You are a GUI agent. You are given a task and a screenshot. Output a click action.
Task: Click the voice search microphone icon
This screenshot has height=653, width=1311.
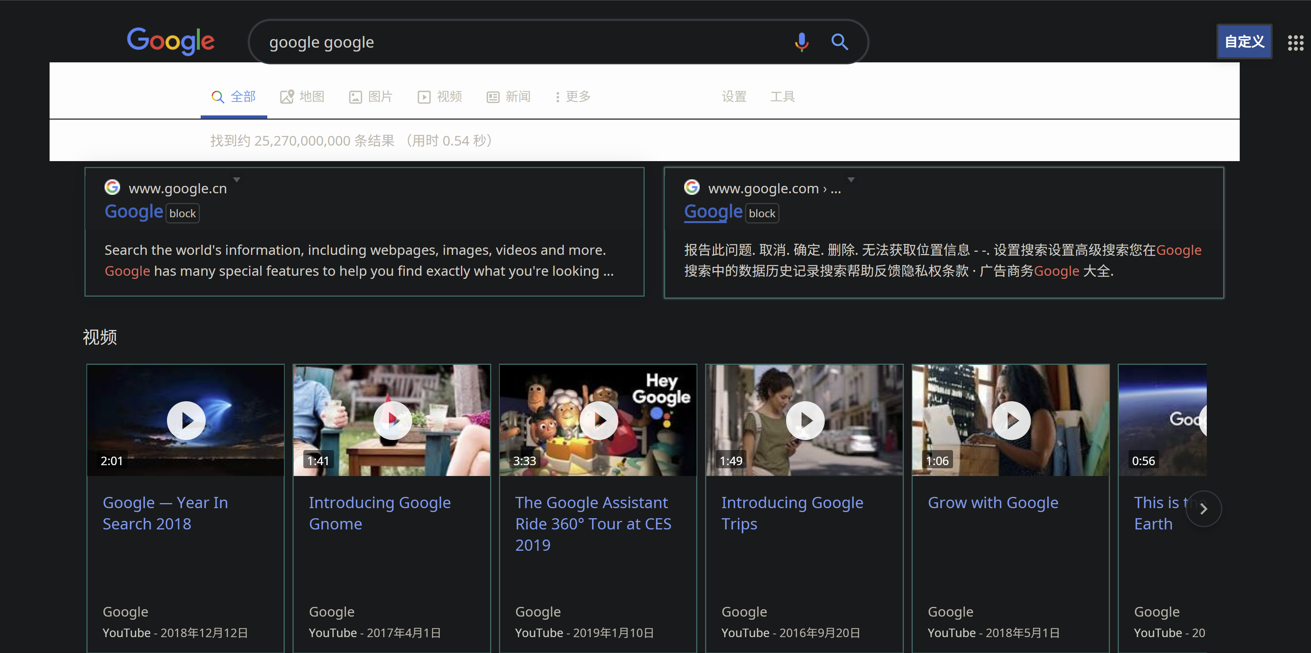[802, 42]
